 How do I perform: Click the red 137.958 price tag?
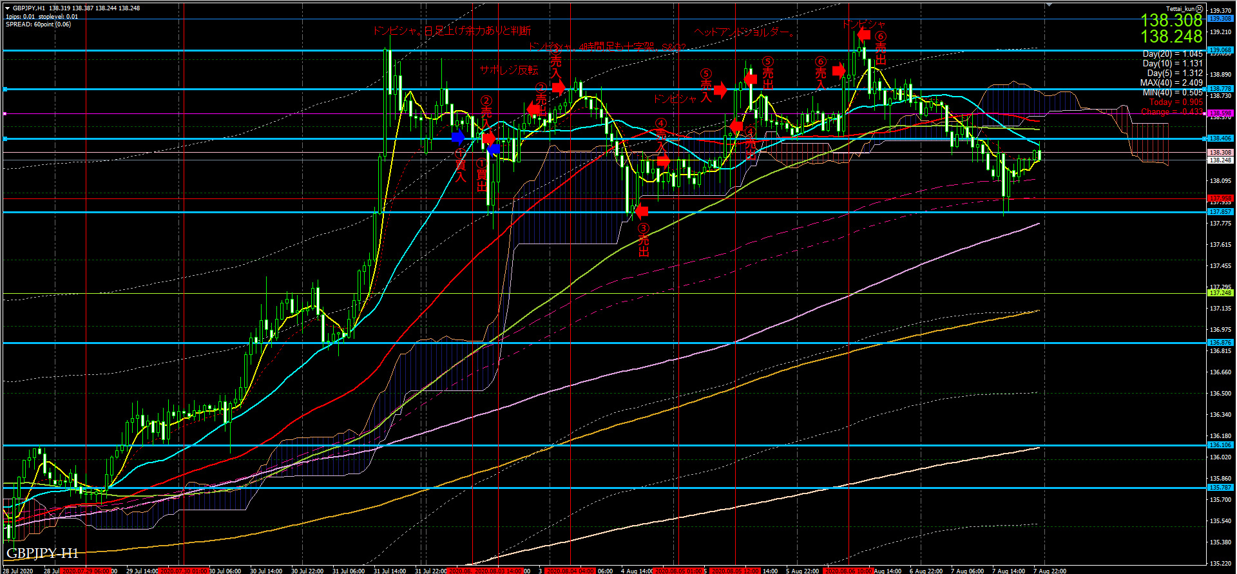(x=1220, y=198)
